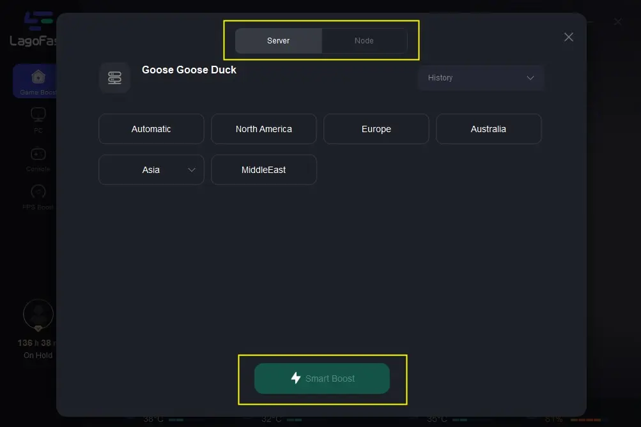Click the user profile avatar
641x427 pixels.
(x=38, y=314)
